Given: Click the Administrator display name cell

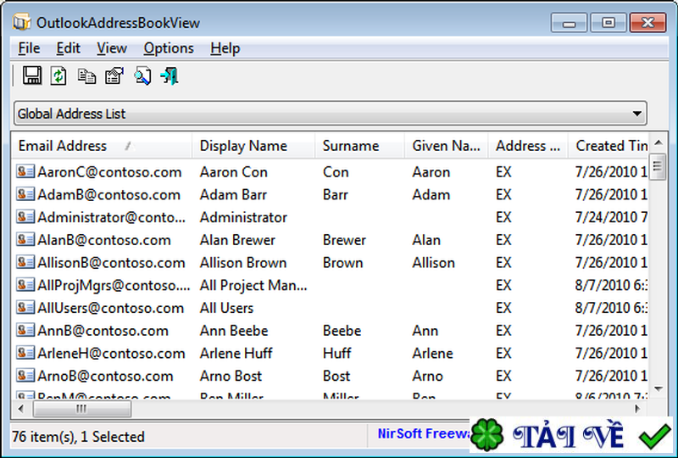Looking at the screenshot, I should tap(243, 217).
